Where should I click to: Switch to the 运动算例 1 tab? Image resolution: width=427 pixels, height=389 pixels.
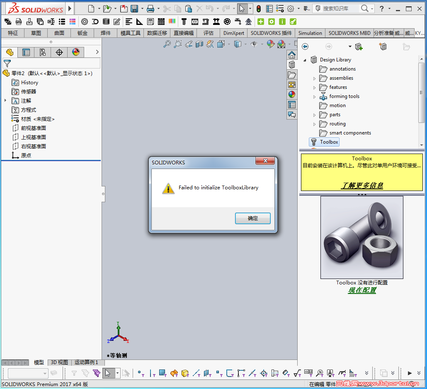click(86, 362)
